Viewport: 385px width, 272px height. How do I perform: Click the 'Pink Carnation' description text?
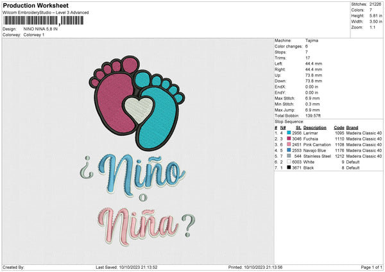pyautogui.click(x=317, y=144)
